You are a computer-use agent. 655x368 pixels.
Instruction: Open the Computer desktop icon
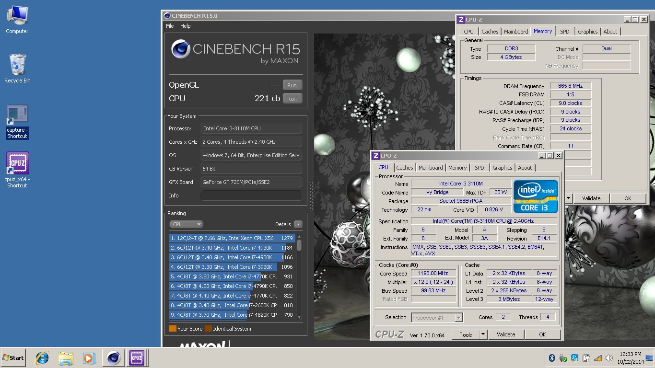coord(17,20)
